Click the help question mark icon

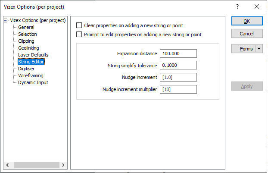(x=237, y=6)
